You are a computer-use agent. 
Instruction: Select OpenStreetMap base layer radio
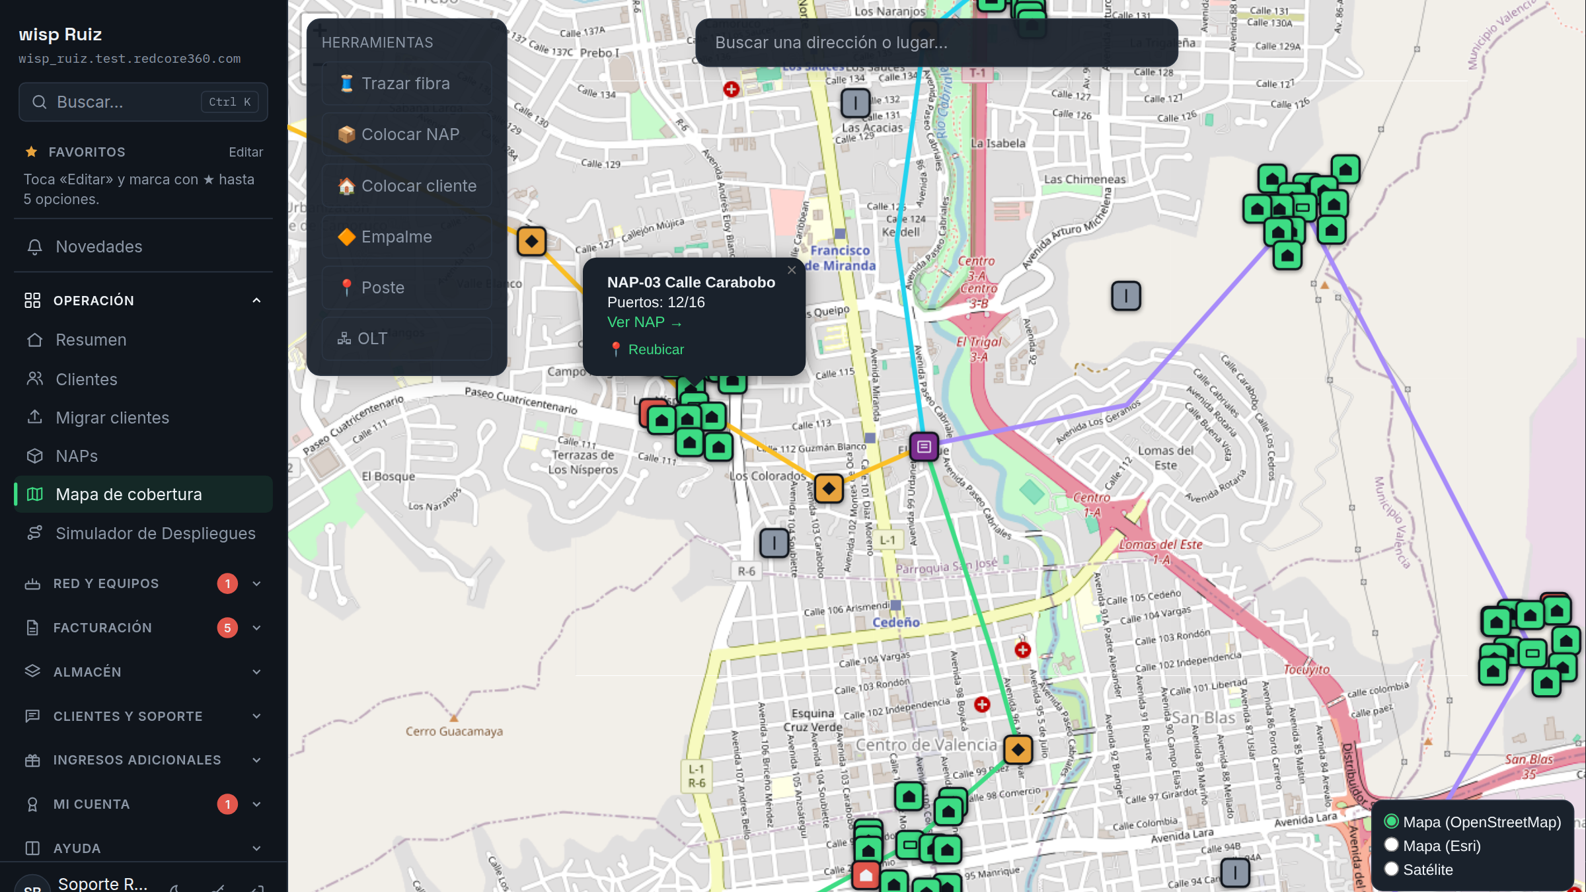pyautogui.click(x=1392, y=821)
